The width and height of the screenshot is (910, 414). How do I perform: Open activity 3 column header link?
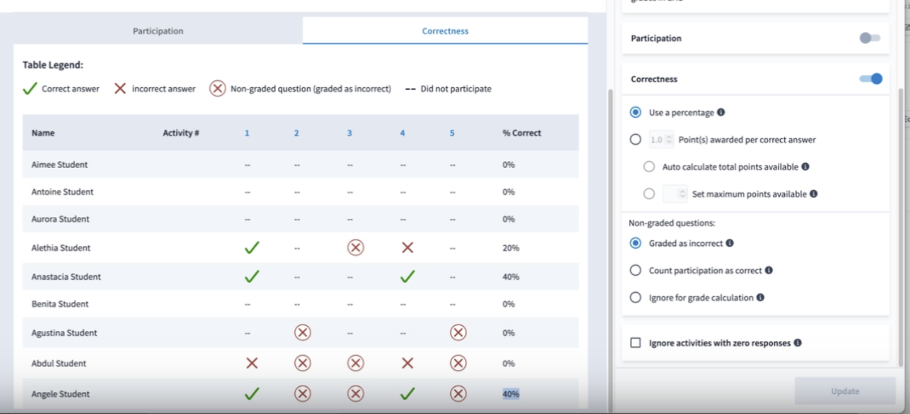point(349,133)
